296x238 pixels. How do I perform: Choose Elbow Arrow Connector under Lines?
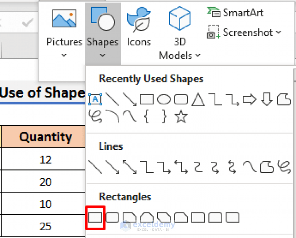pyautogui.click(x=164, y=167)
